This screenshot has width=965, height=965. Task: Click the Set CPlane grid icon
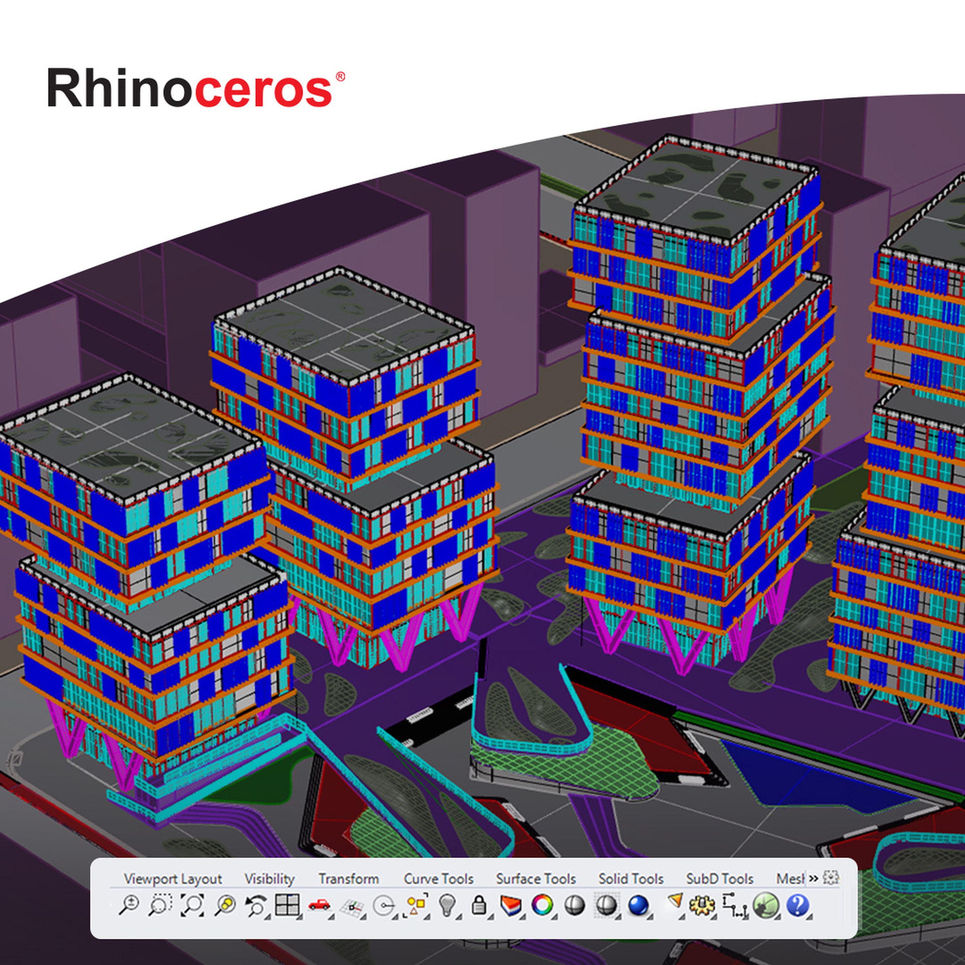(352, 905)
